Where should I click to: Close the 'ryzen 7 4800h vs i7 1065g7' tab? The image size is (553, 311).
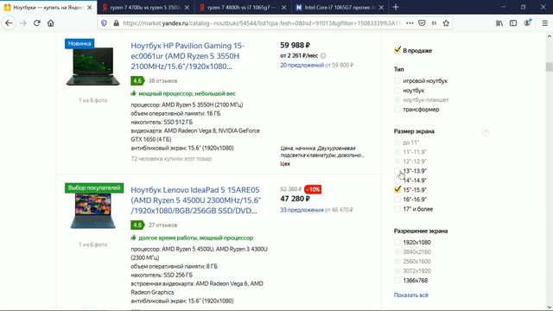pos(284,8)
